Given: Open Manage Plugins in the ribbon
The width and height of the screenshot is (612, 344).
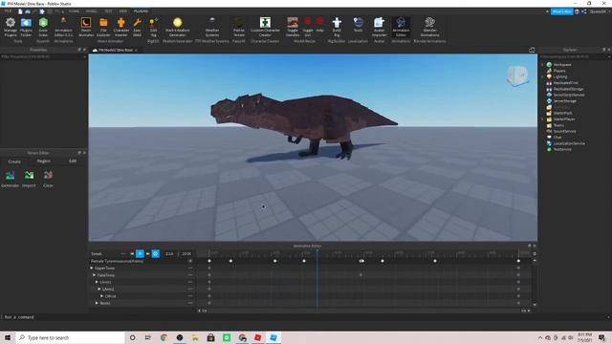Looking at the screenshot, I should 11,27.
